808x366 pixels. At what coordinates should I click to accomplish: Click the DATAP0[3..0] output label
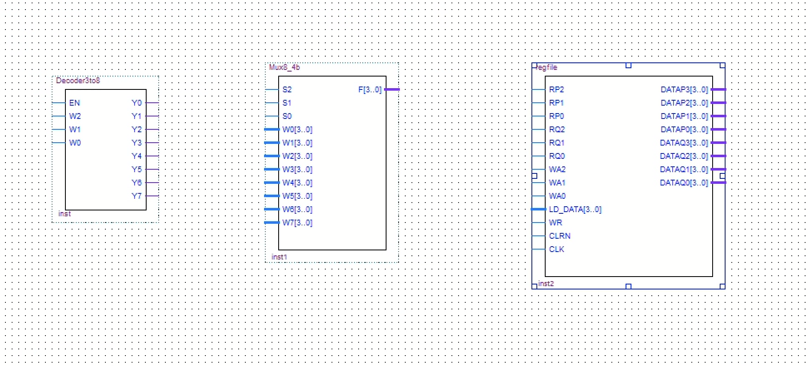pos(684,129)
